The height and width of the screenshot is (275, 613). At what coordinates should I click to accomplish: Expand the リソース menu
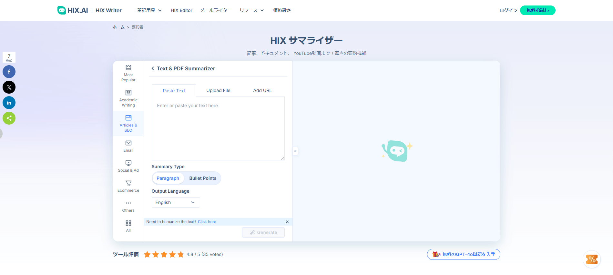[x=252, y=10]
